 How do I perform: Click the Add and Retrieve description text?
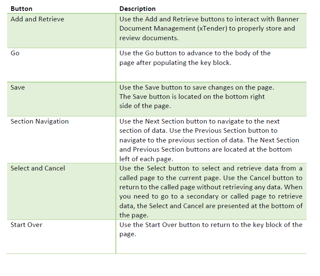pos(209,28)
